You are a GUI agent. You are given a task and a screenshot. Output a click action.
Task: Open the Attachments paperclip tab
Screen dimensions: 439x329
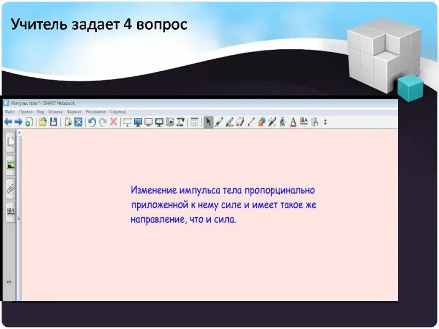(x=10, y=188)
